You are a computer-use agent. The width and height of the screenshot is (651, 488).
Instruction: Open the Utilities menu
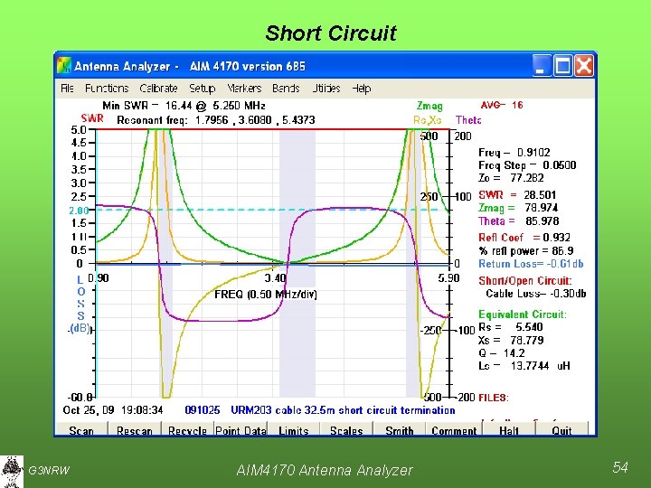coord(325,89)
